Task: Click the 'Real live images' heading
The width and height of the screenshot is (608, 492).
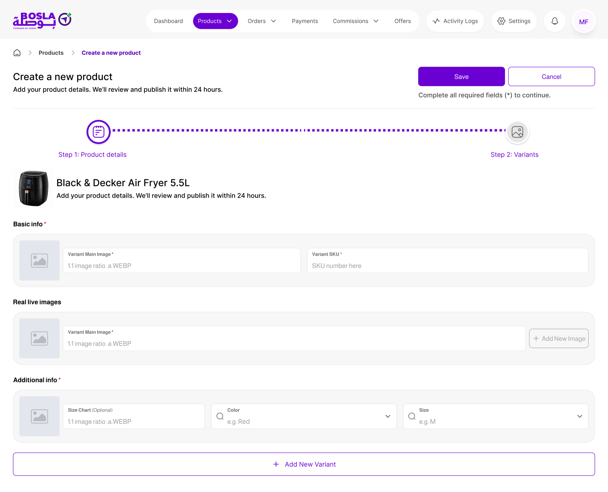Action: pos(37,302)
